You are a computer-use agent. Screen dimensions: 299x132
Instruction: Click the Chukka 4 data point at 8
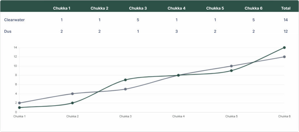178,75
